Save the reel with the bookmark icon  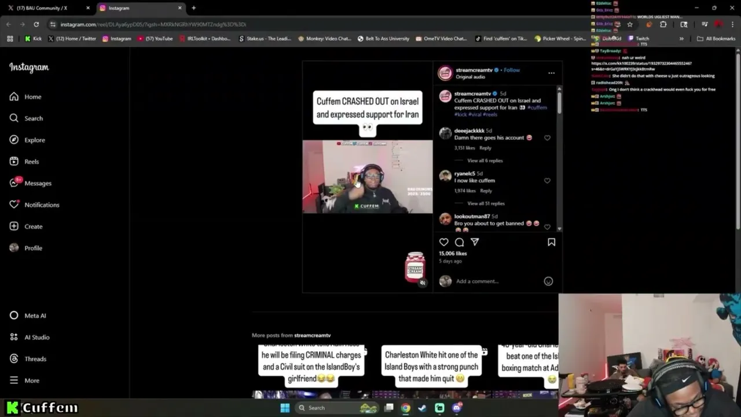tap(551, 242)
